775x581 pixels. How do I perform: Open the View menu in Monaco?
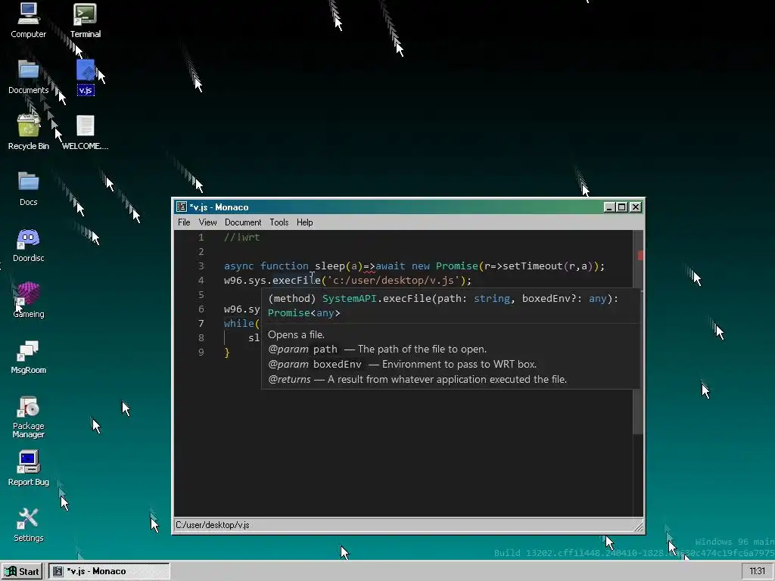(207, 222)
